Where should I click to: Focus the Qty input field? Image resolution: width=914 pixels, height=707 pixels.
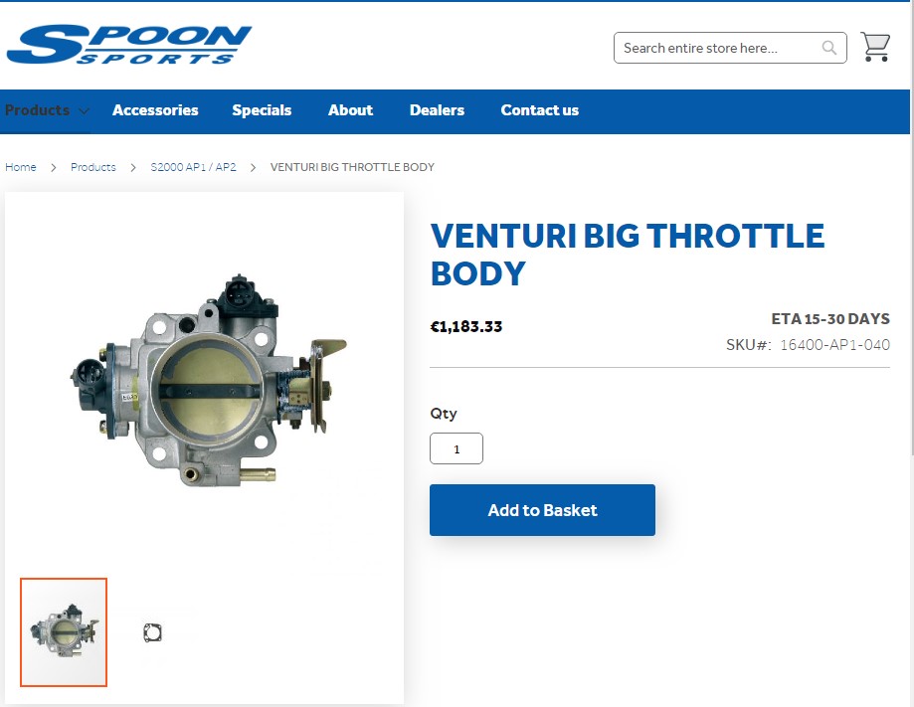click(x=457, y=448)
